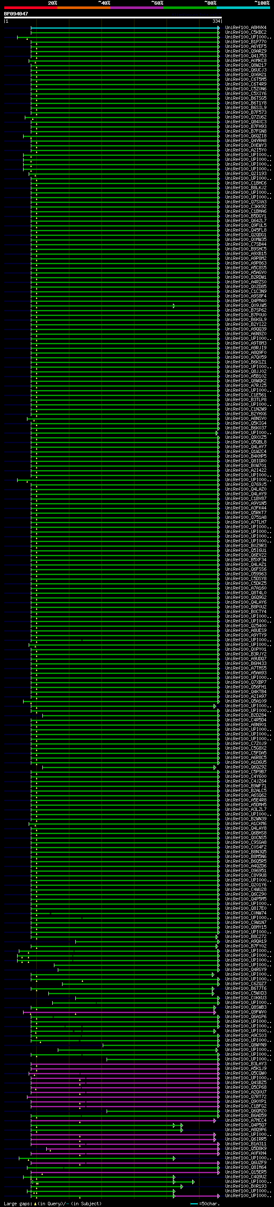Open hit UniRef100_A8MVK4

tap(246, 28)
